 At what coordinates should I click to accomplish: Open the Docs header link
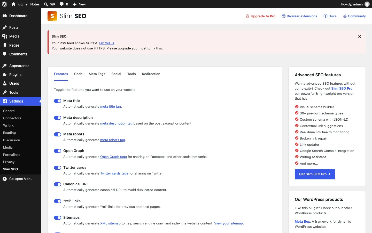click(330, 16)
